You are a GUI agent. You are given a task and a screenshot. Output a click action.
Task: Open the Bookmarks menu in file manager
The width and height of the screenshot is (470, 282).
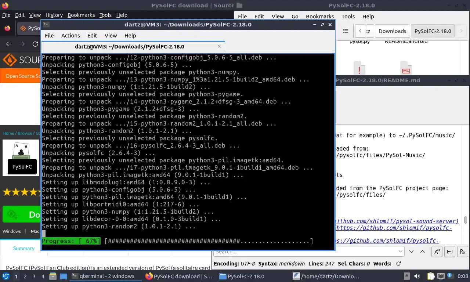coord(320,17)
